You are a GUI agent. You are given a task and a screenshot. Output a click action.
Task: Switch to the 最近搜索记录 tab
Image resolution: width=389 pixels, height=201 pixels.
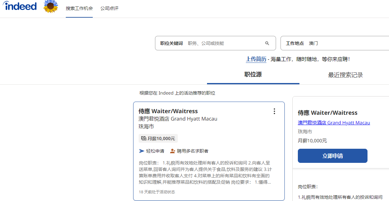coord(345,75)
